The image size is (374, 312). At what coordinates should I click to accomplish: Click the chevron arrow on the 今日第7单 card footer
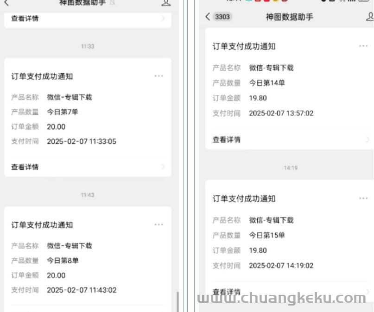coord(163,167)
